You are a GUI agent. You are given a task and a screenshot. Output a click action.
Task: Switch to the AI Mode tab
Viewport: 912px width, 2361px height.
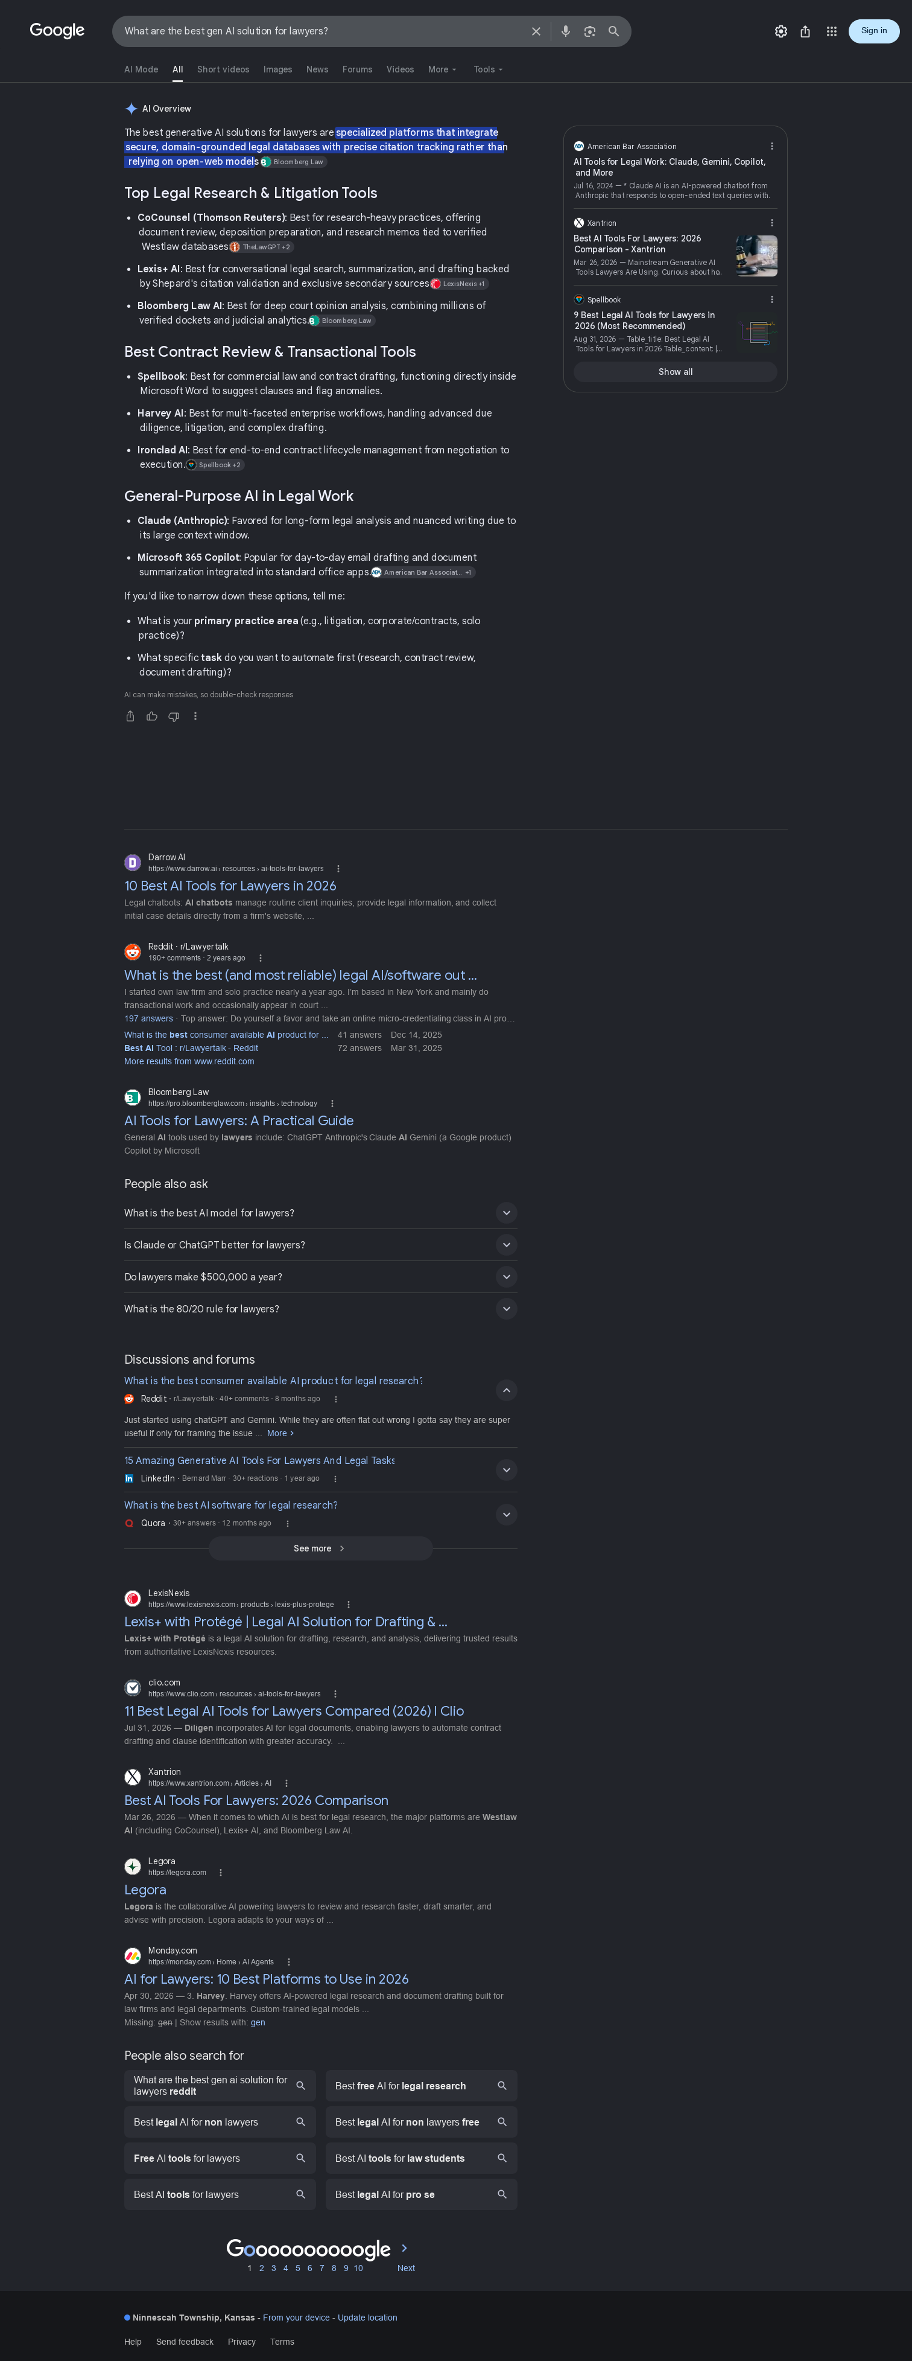141,69
